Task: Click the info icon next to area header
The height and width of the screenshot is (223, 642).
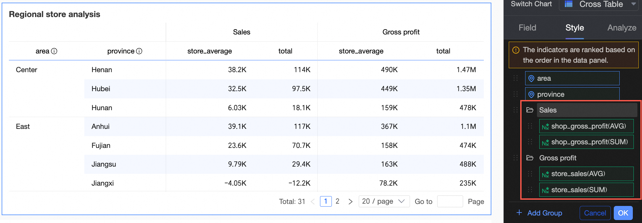Action: pyautogui.click(x=54, y=51)
